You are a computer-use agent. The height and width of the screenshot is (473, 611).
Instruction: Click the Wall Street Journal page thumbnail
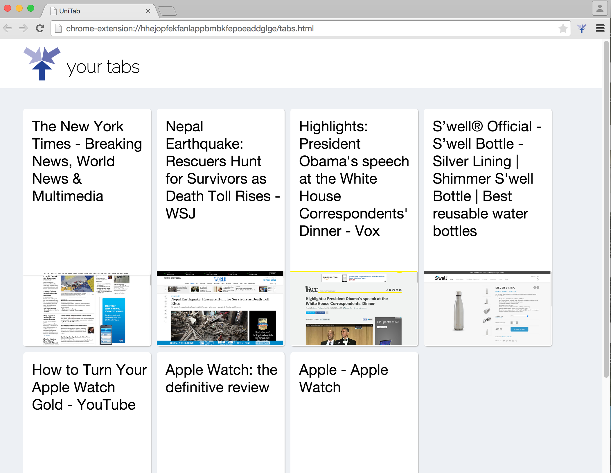220,309
